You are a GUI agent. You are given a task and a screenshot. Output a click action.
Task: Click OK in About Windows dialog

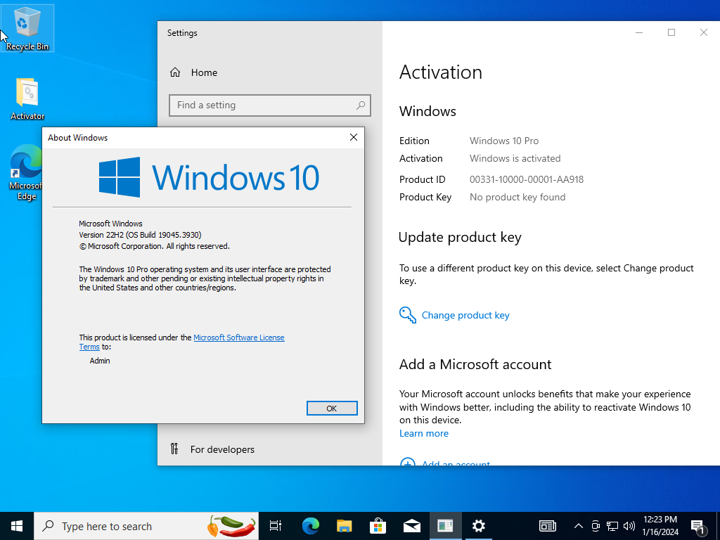coord(332,409)
